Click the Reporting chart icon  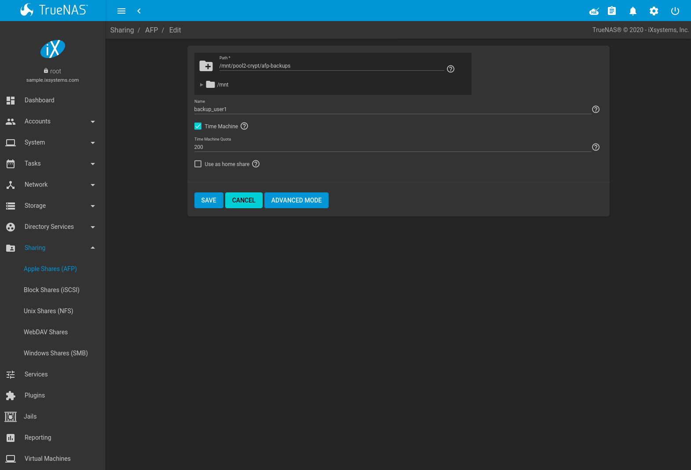[11, 437]
